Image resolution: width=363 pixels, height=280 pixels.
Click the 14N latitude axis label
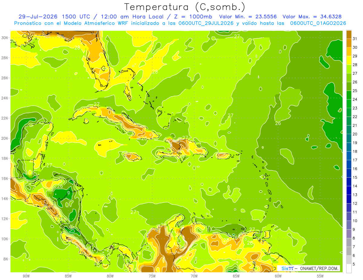click(x=5, y=199)
